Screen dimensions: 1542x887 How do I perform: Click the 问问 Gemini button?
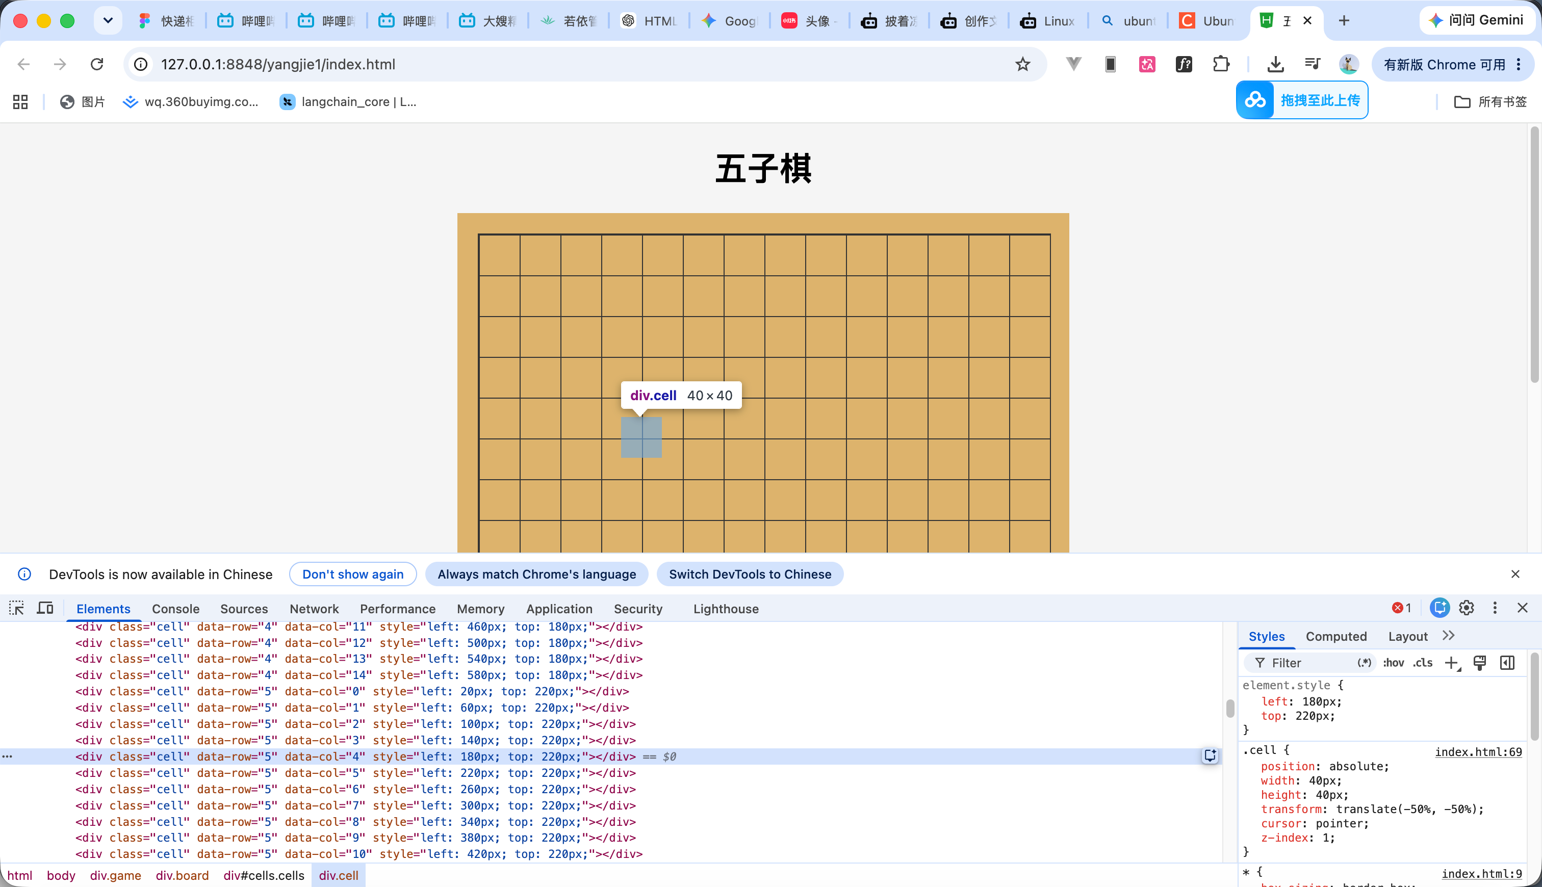1476,20
